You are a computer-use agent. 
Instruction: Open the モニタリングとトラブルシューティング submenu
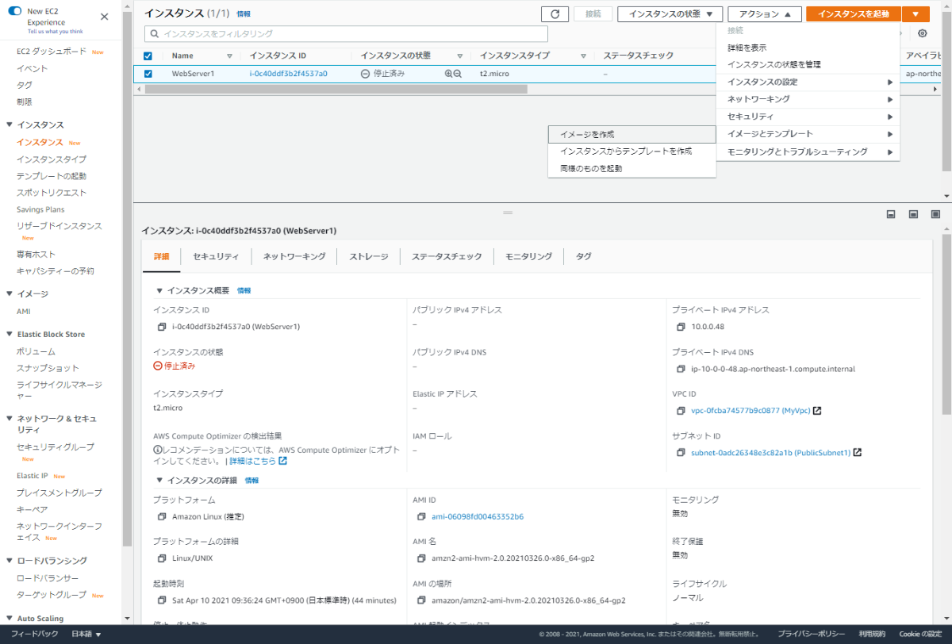click(808, 152)
